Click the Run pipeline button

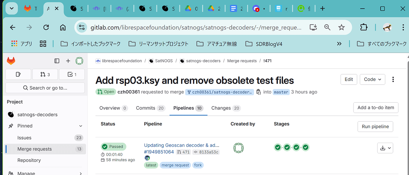[x=375, y=126]
